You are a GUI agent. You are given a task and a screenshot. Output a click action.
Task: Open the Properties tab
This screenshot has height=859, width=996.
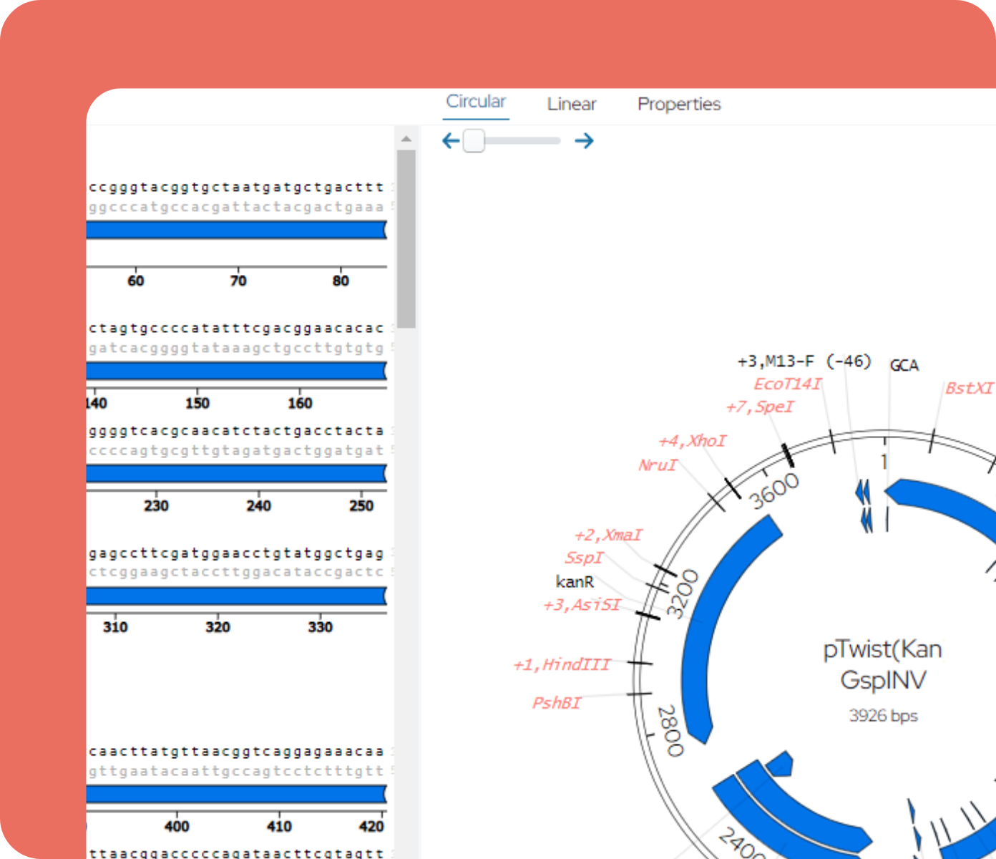(678, 104)
